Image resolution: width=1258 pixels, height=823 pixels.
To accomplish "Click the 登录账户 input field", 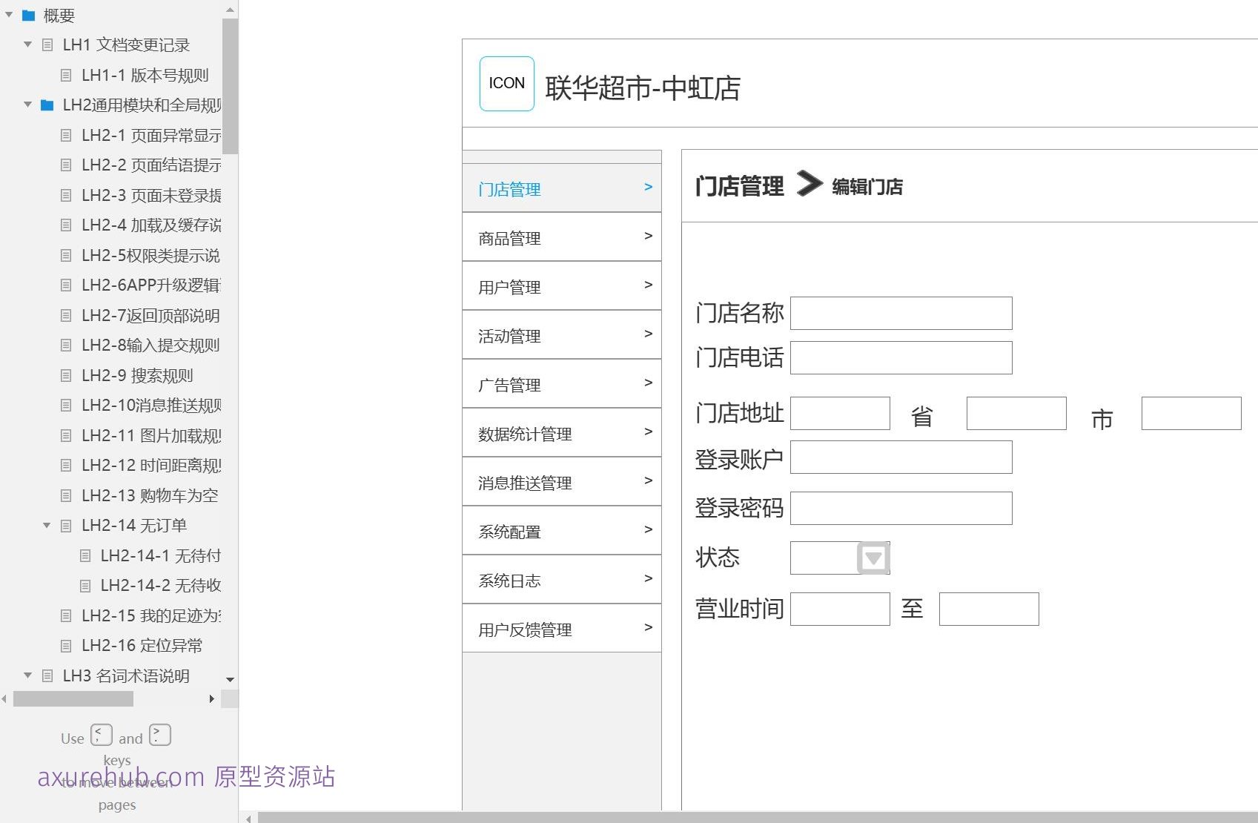I will click(x=901, y=457).
